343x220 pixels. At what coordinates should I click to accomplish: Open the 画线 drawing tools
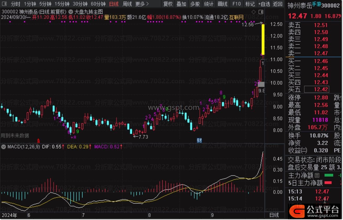click(x=223, y=4)
